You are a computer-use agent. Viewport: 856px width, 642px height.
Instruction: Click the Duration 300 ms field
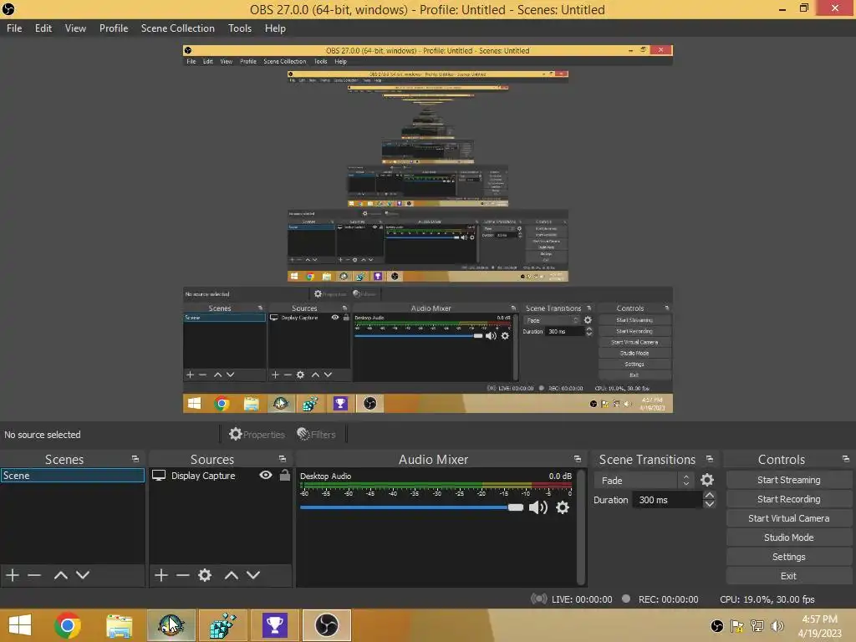667,500
